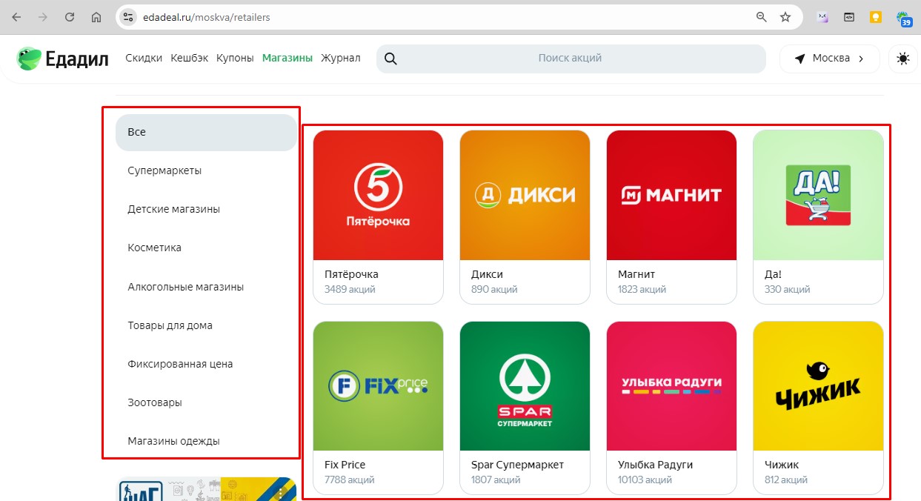Select the Все category filter

(206, 132)
